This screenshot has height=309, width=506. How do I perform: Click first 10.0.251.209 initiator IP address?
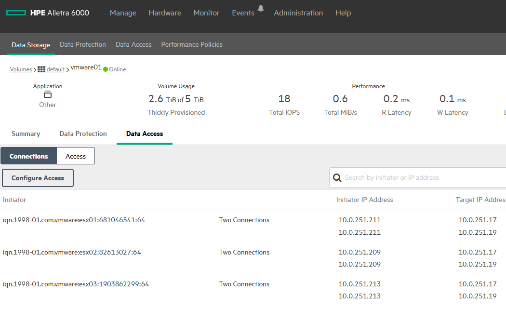[x=360, y=252]
